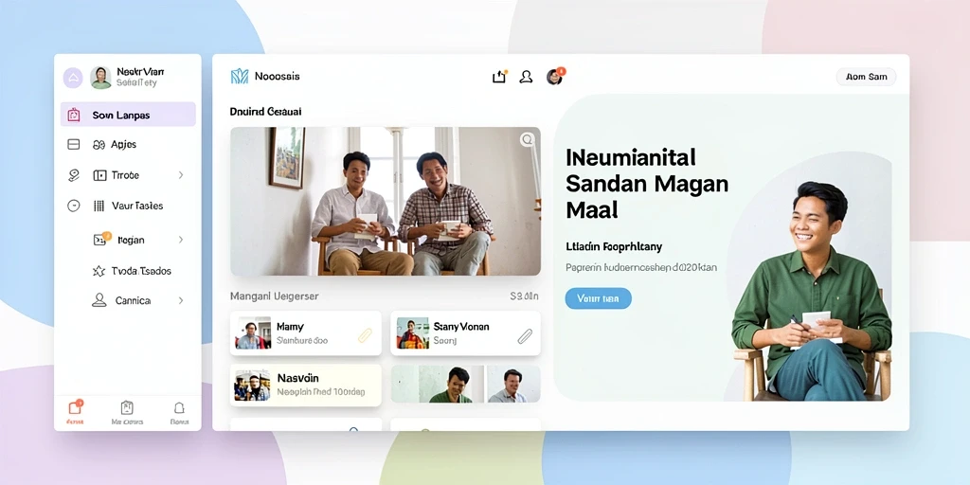Screen dimensions: 970x485
Task: Open the Nasvdin card thumbnail
Action: pyautogui.click(x=252, y=385)
